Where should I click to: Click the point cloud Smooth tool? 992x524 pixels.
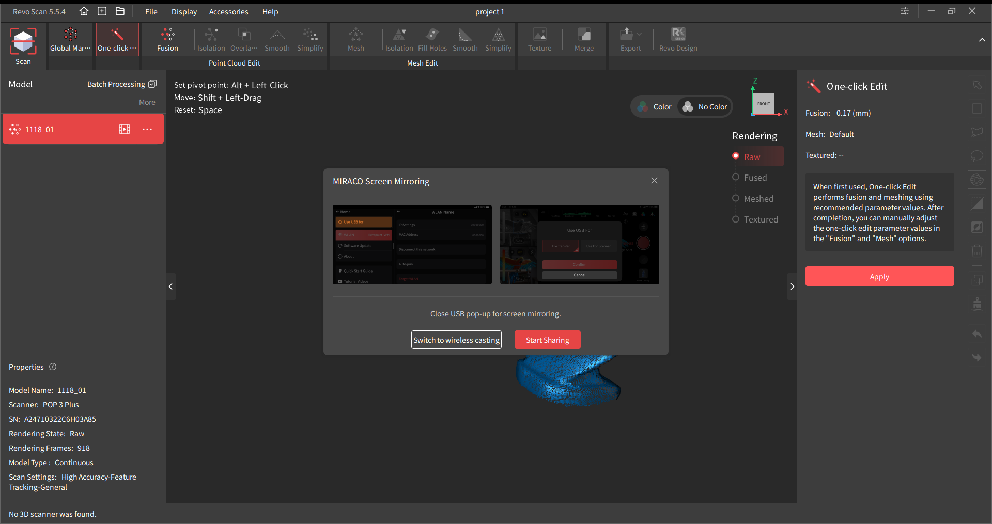pyautogui.click(x=277, y=40)
